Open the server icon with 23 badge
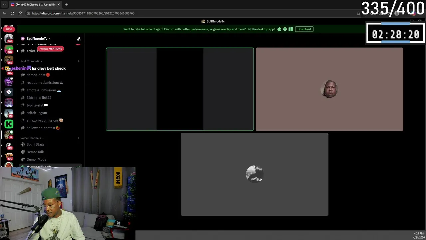Viewport: 426px width, 240px height. click(x=9, y=113)
